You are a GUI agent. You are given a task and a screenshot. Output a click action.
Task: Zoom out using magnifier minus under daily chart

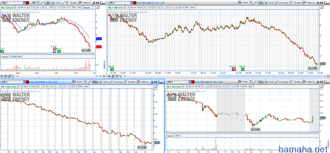[10, 76]
